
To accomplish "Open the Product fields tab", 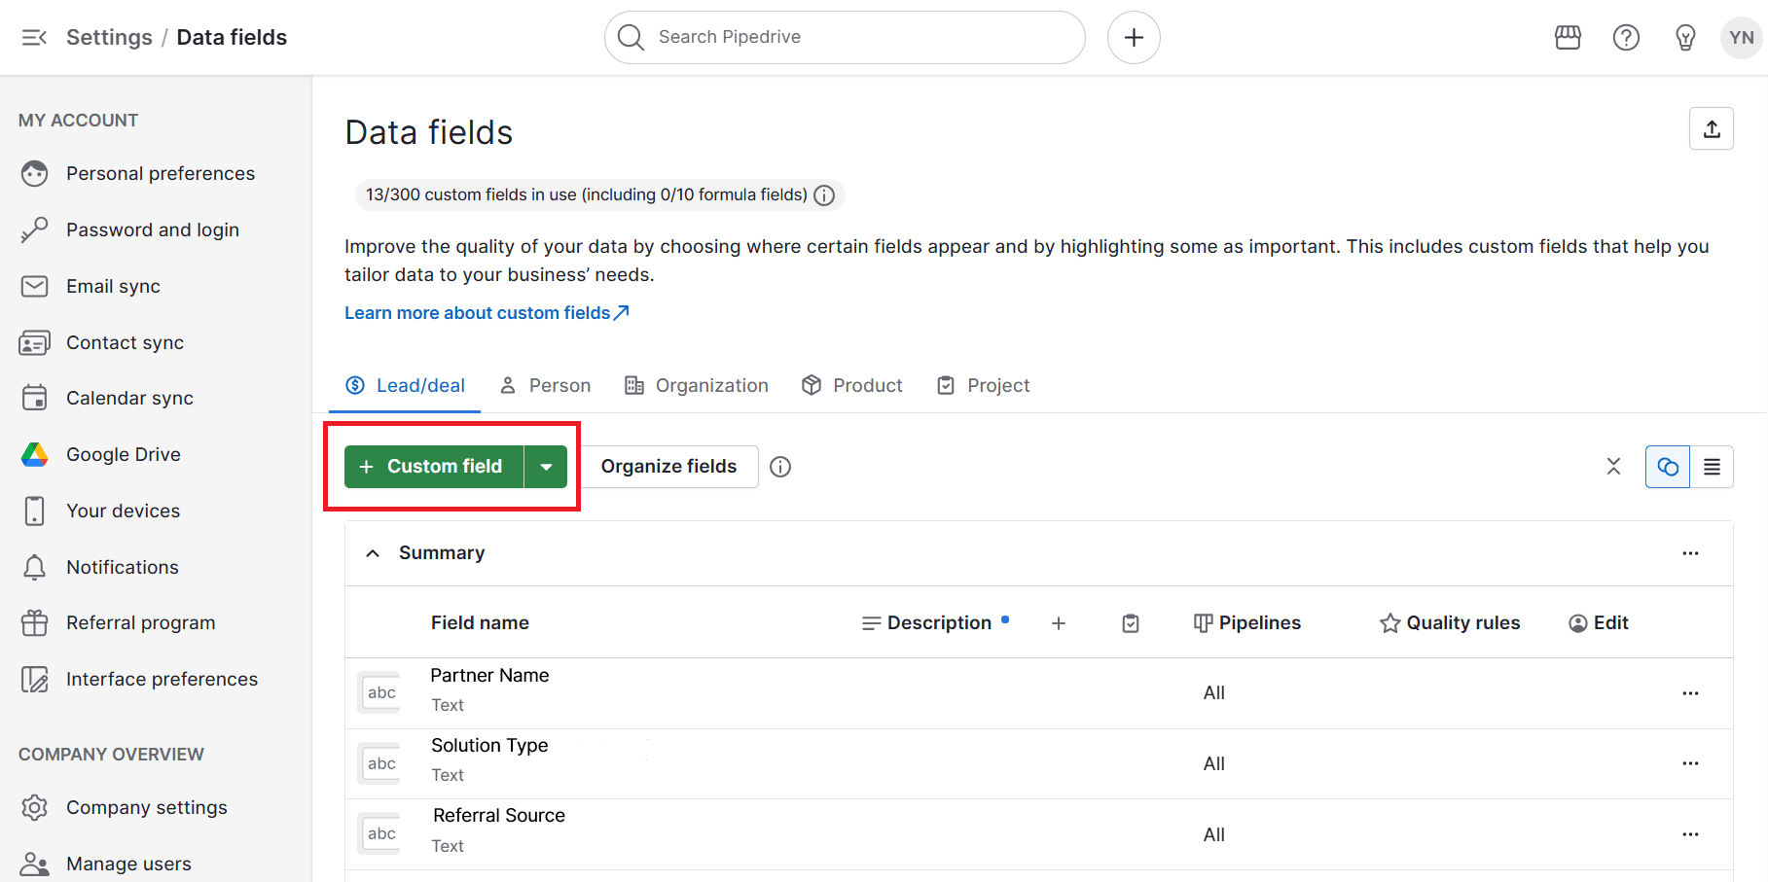I will [x=851, y=385].
